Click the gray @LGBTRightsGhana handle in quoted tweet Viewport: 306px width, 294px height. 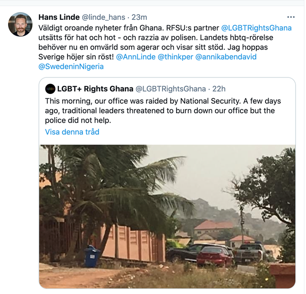tap(170, 89)
